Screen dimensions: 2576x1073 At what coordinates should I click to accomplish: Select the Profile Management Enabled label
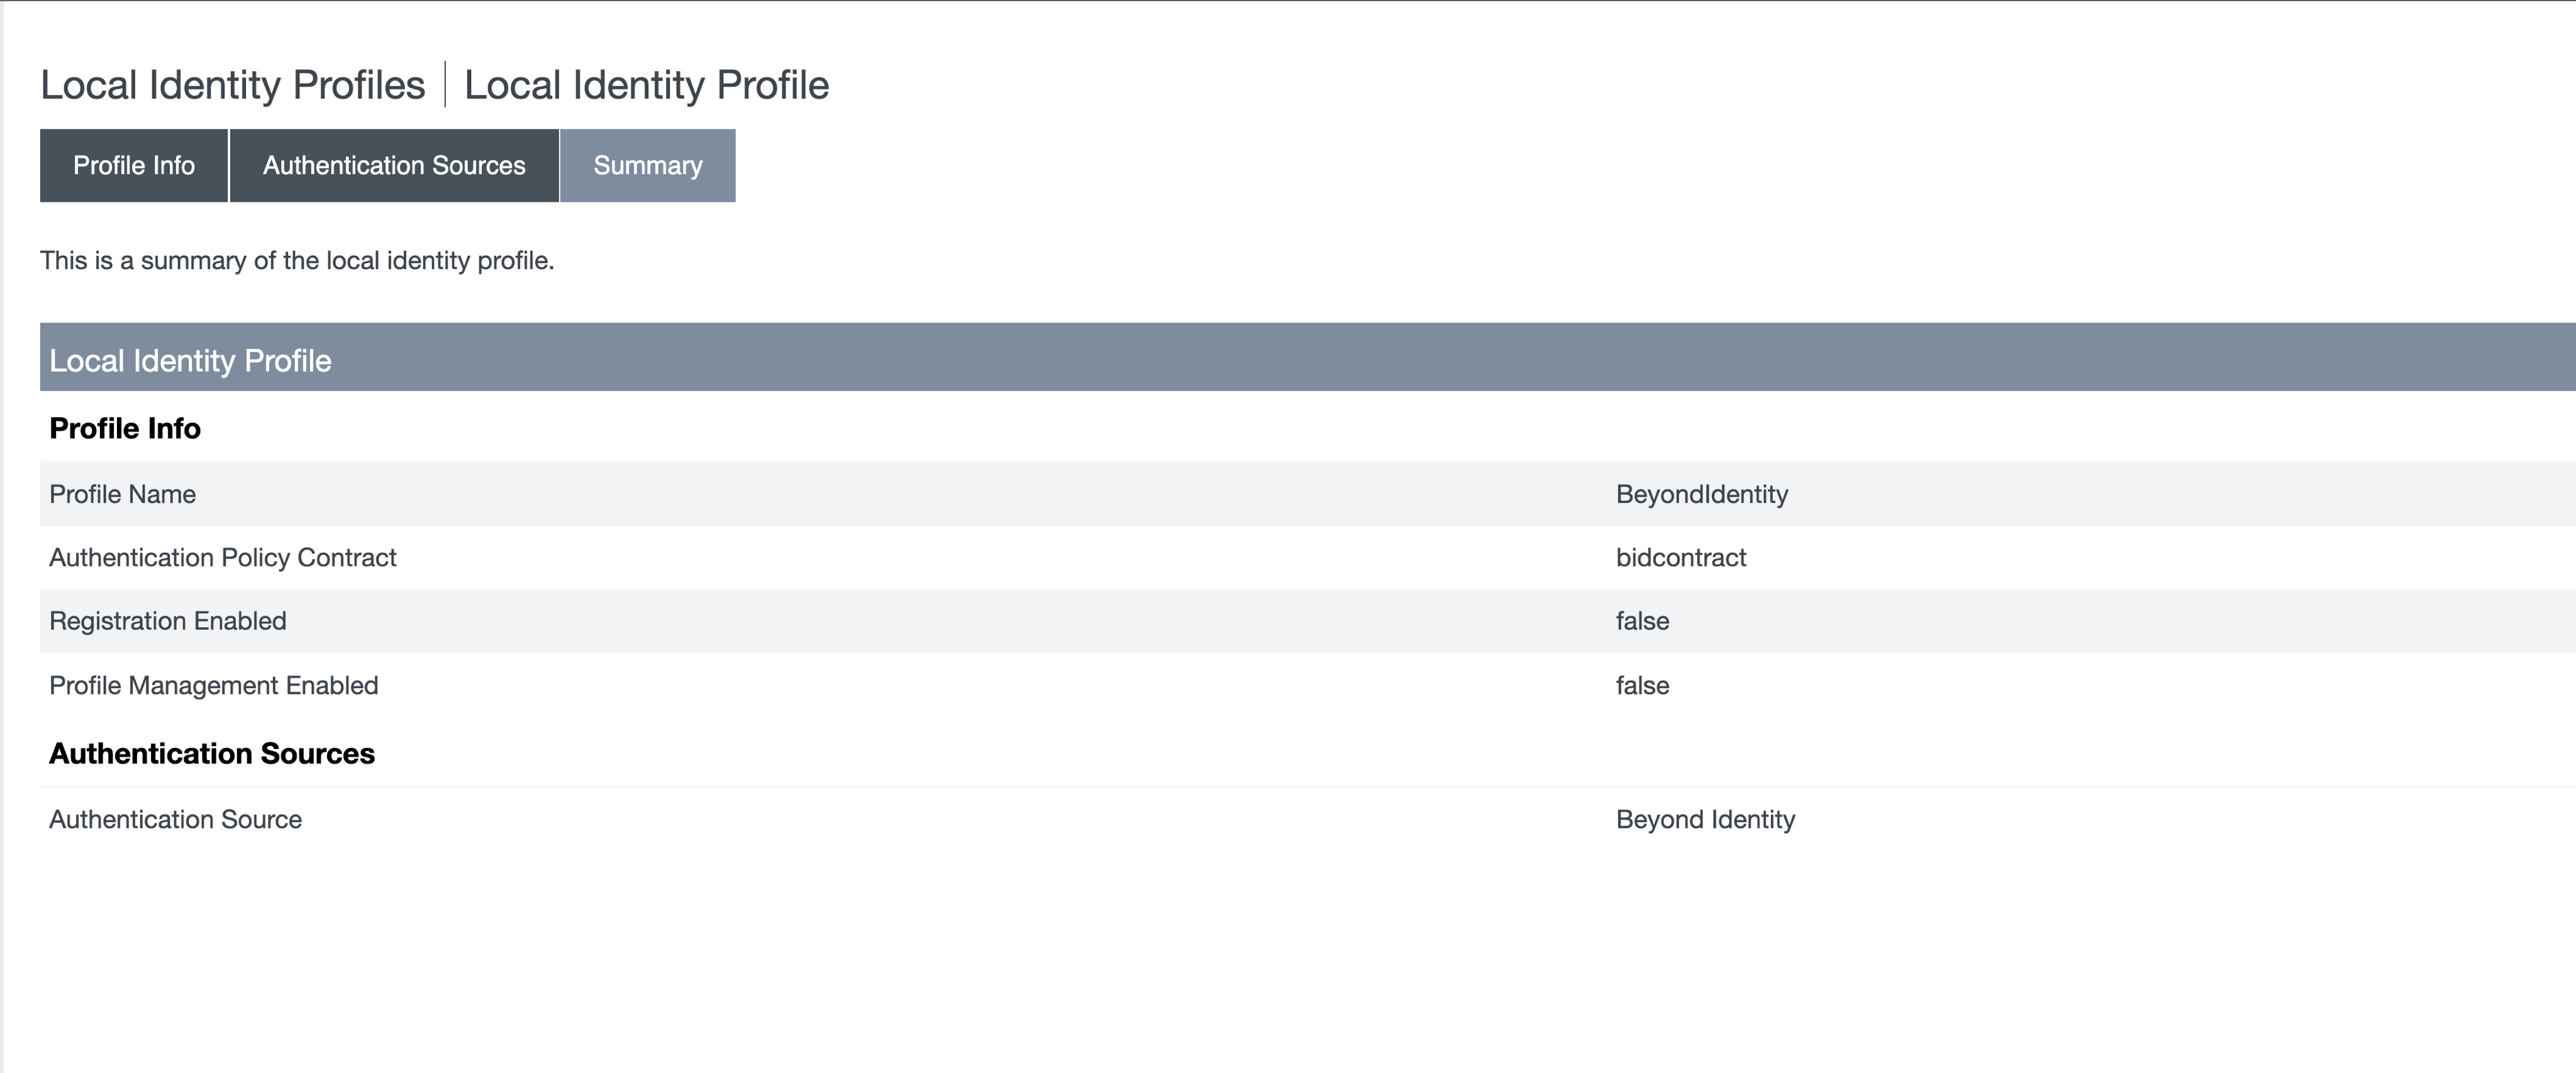[213, 685]
